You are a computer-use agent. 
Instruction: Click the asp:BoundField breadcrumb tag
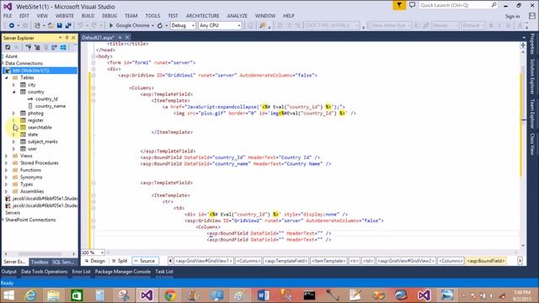486,261
